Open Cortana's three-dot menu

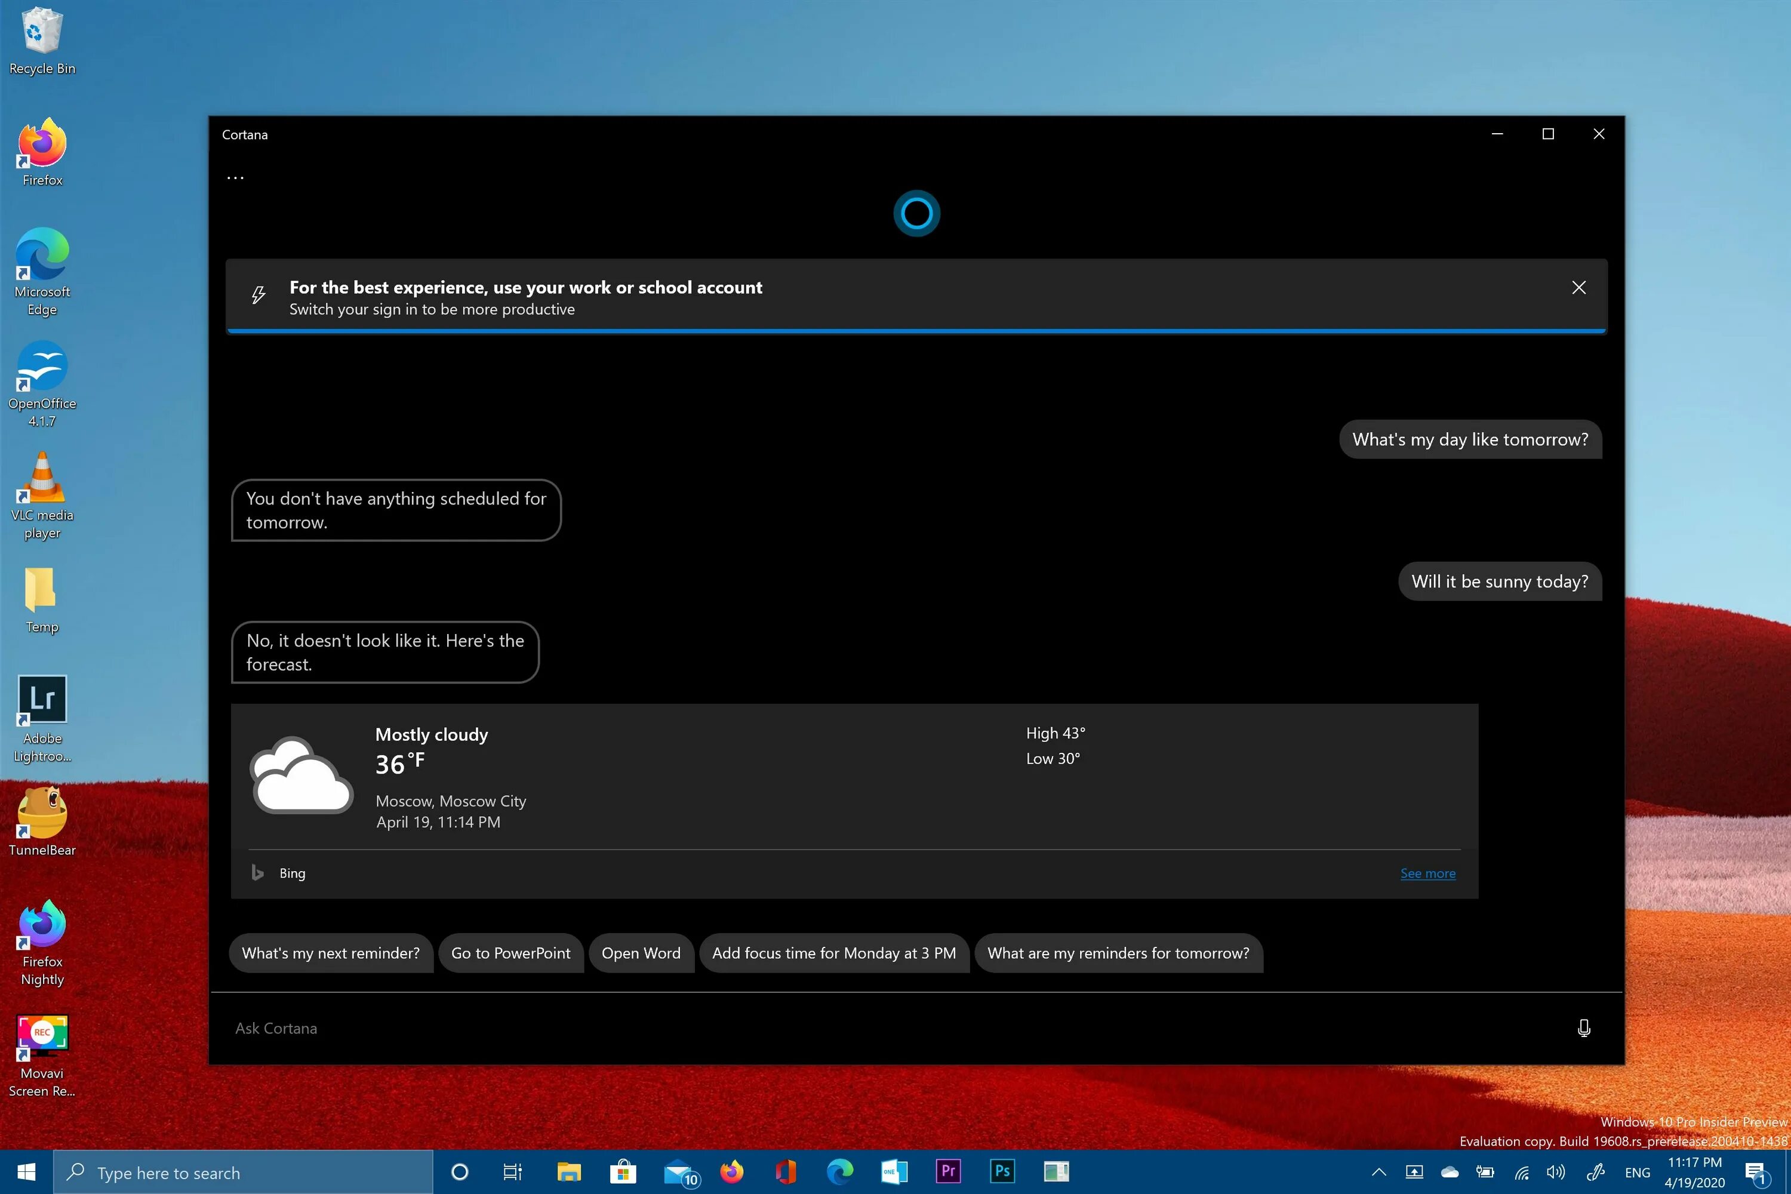point(235,177)
